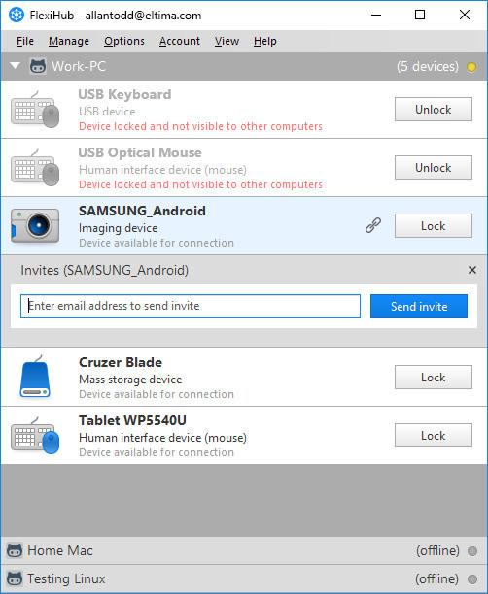Select the Home Mac computer row
Viewport: 488px width, 594px height.
[x=244, y=550]
